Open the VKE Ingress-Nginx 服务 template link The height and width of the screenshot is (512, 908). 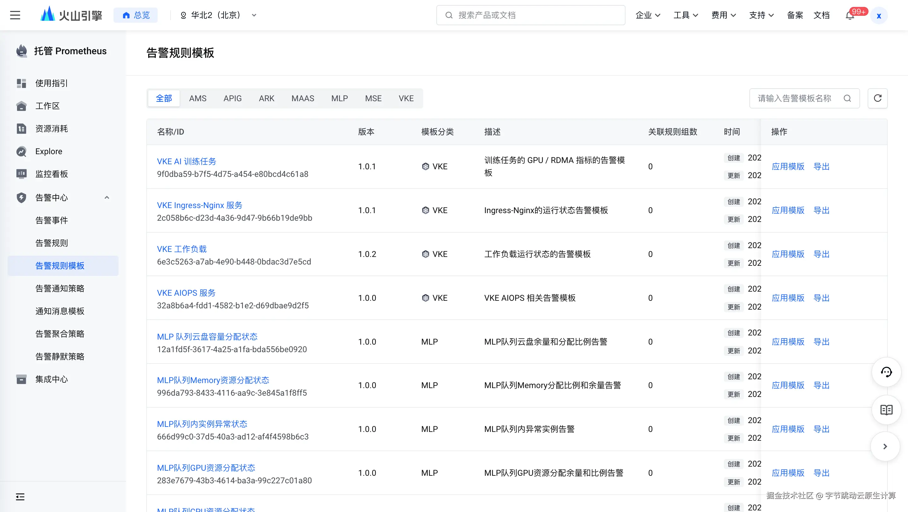tap(200, 205)
